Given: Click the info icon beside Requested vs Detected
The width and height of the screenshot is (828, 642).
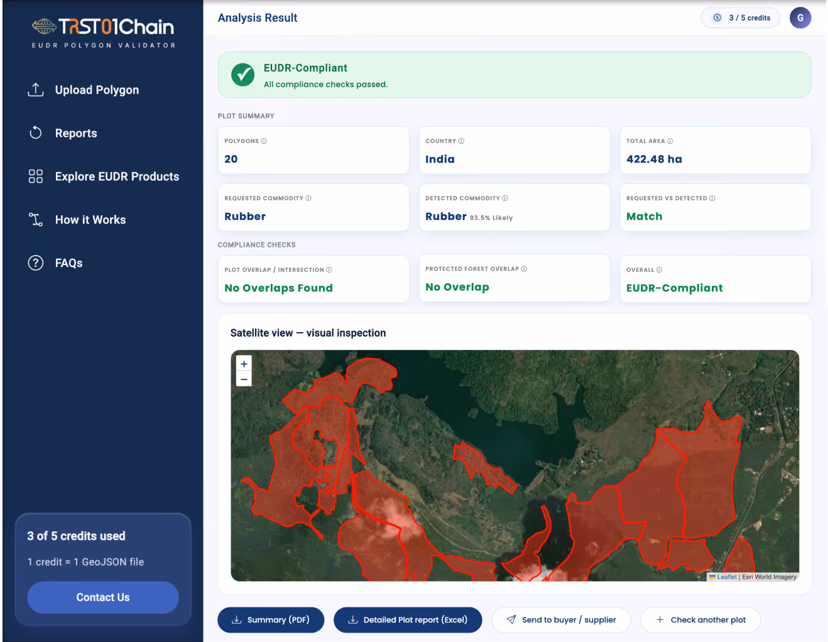Looking at the screenshot, I should (712, 198).
